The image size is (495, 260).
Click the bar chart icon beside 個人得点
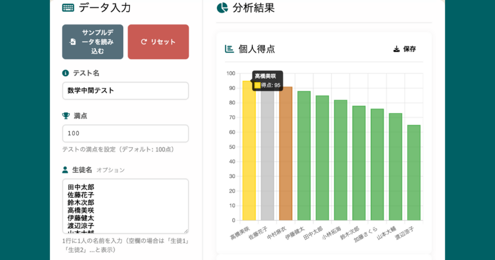point(230,49)
